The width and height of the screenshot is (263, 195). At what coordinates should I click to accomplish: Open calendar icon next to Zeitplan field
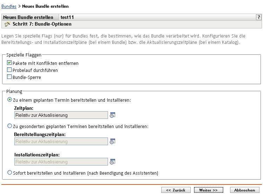pos(113,115)
